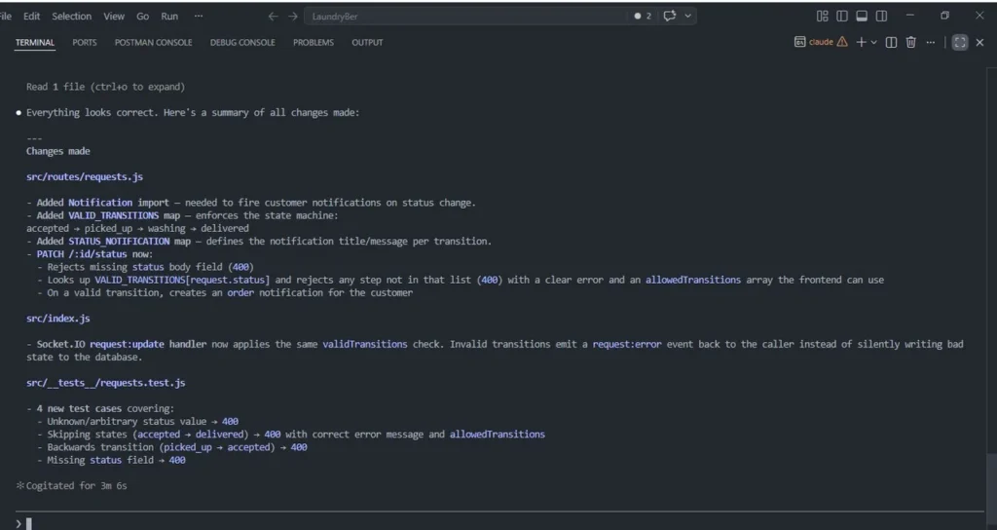Click '4 new test cases covering' line

click(105, 408)
